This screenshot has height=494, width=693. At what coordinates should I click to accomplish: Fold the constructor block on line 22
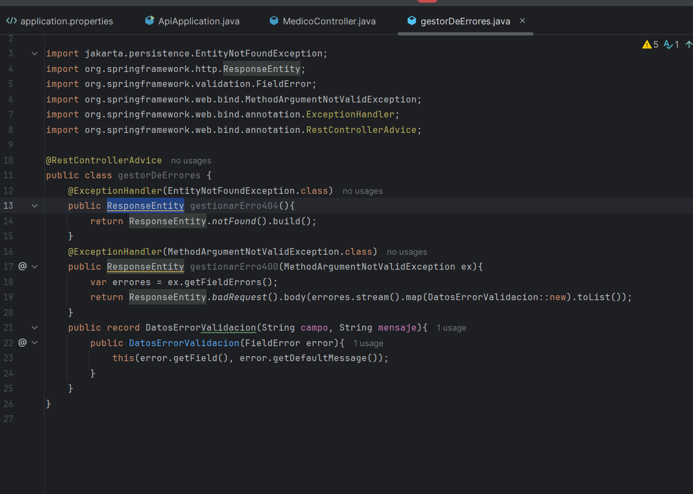(x=35, y=342)
